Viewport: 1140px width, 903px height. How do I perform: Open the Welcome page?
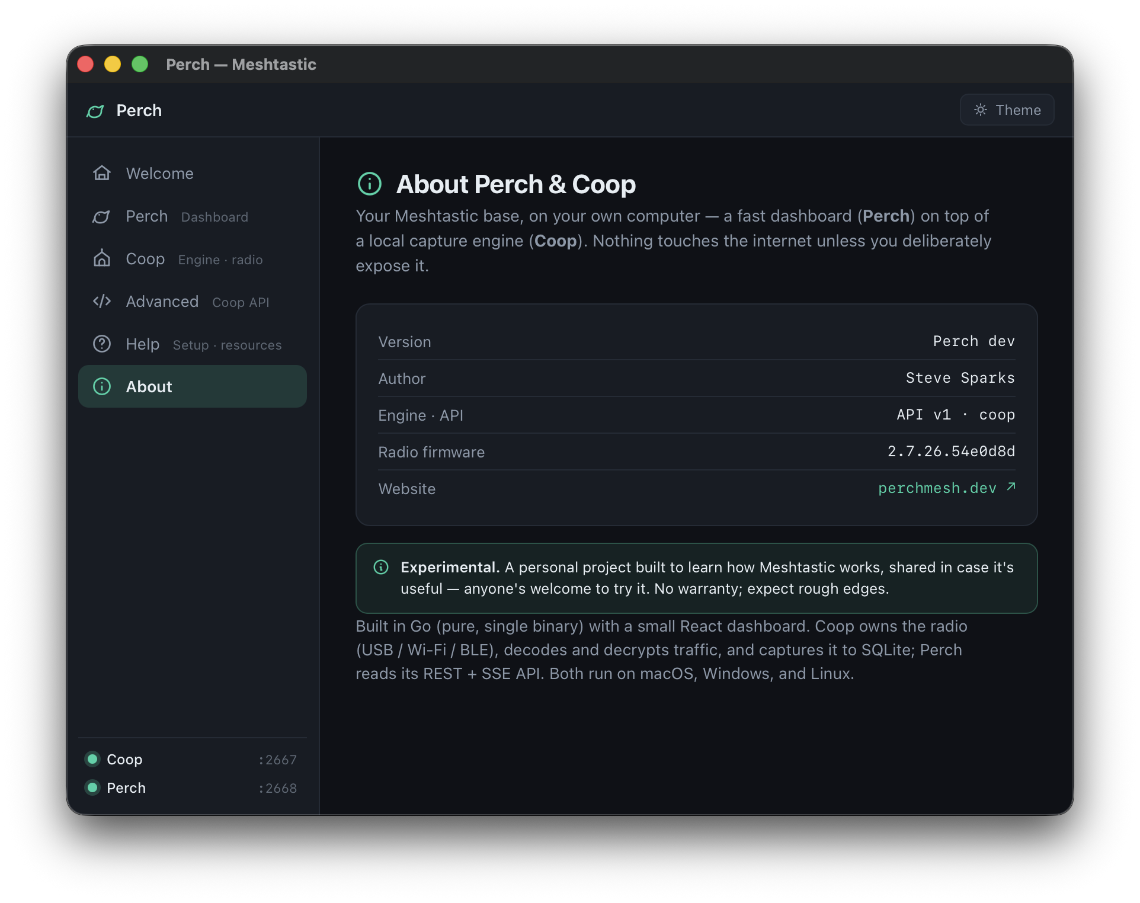tap(193, 173)
